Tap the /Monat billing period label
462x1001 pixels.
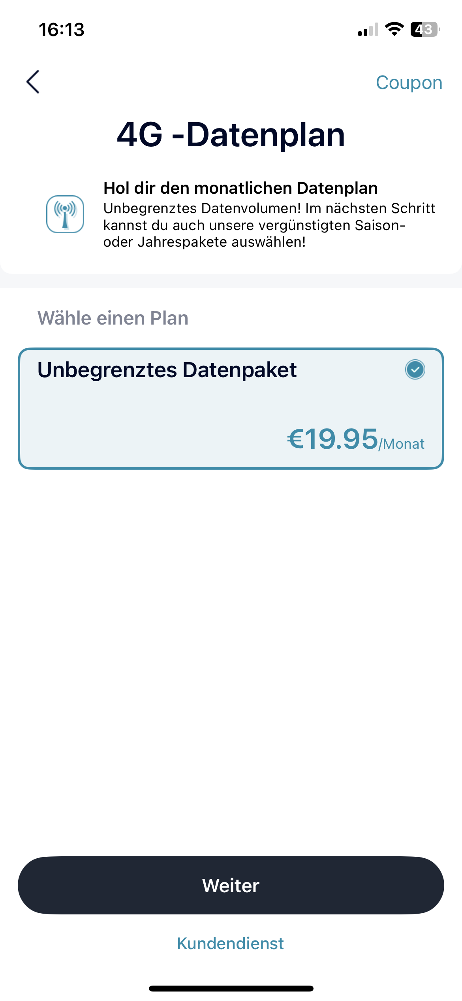tap(402, 444)
